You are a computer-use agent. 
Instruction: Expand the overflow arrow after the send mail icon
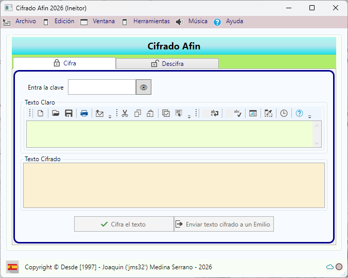(110, 117)
